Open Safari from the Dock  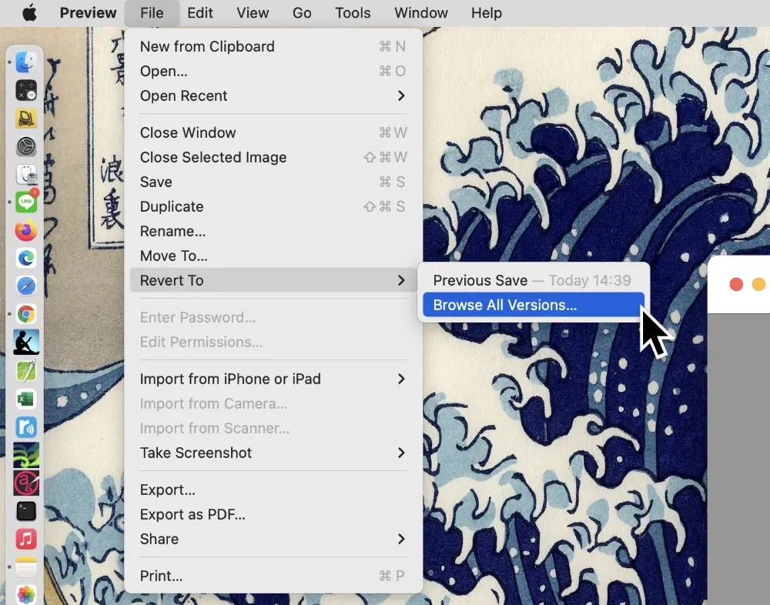coord(25,286)
